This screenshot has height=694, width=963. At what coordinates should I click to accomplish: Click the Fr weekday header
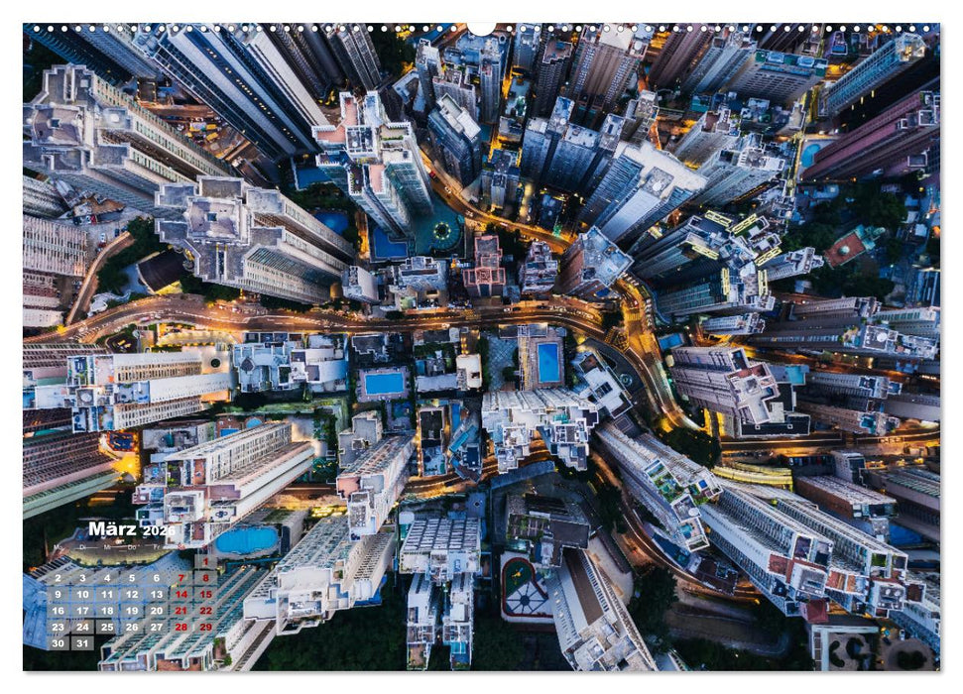(x=157, y=546)
